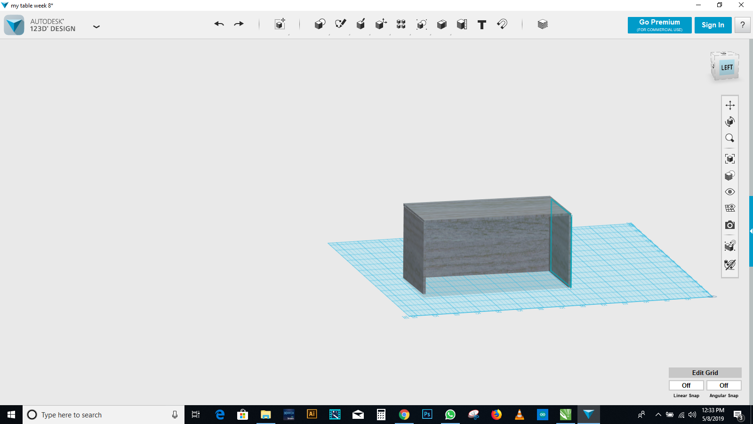
Task: Take a screenshot with the camera icon
Action: pyautogui.click(x=730, y=225)
